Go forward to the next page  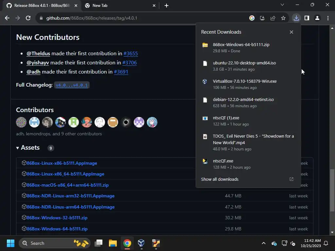18,18
